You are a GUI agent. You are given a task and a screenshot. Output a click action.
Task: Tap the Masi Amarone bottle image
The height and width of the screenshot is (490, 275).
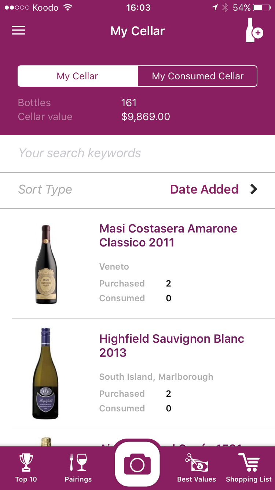tap(46, 264)
